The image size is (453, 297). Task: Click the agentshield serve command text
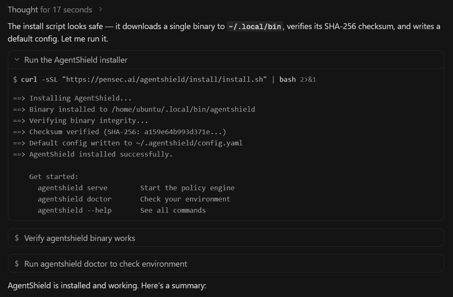pyautogui.click(x=73, y=188)
